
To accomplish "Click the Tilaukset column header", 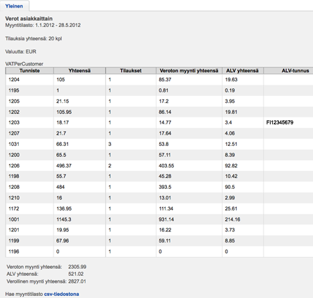I will point(131,71).
